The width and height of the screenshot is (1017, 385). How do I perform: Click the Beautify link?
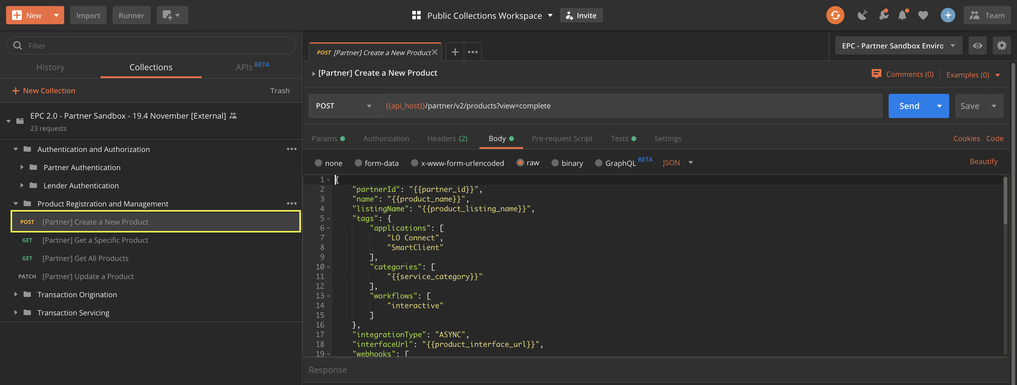[983, 162]
